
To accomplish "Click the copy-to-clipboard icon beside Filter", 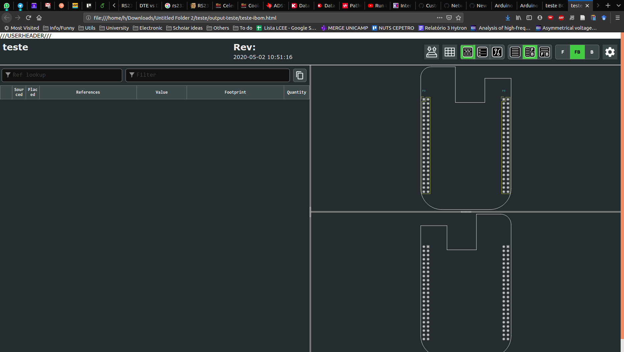I will pyautogui.click(x=299, y=75).
